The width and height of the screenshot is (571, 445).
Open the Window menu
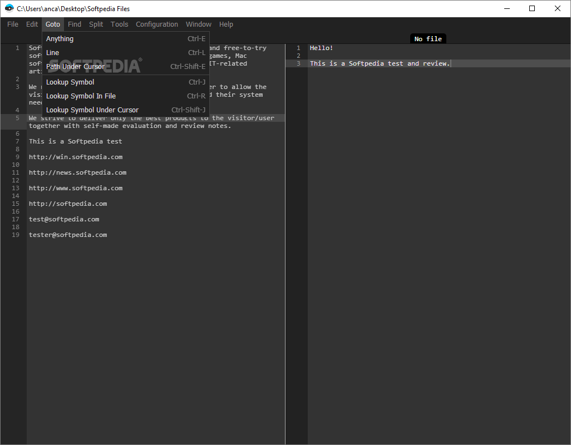pos(199,24)
